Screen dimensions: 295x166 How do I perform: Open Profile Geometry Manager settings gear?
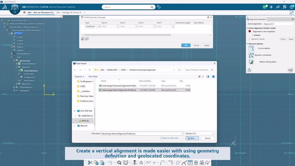(x=208, y=17)
